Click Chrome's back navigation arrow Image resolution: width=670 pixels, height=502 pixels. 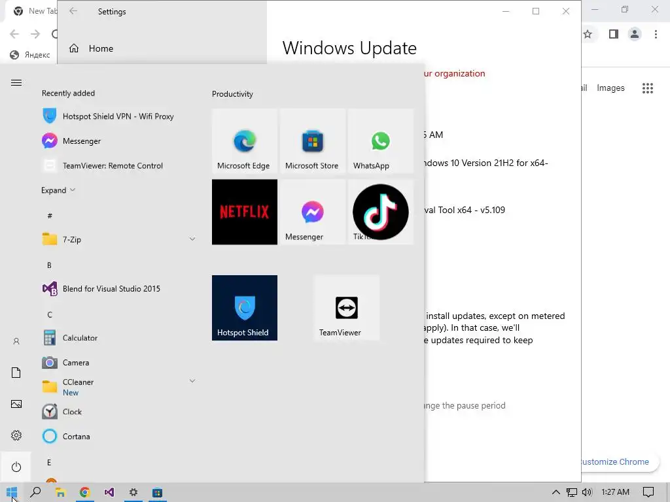pos(14,34)
